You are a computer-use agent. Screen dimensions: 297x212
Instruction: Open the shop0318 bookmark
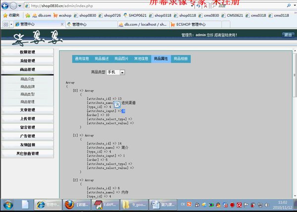[160, 15]
